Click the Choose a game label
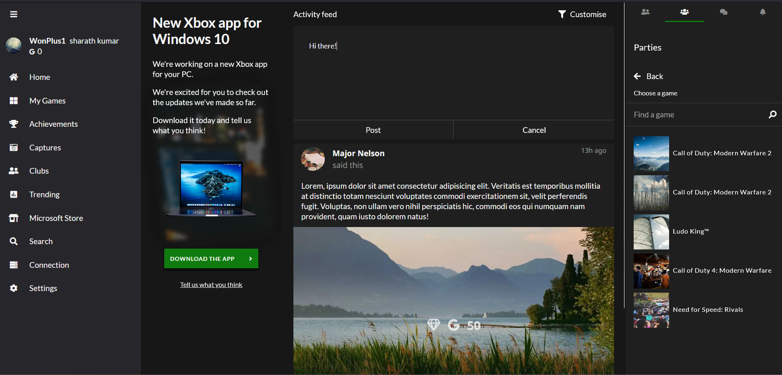The width and height of the screenshot is (782, 375). pyautogui.click(x=655, y=93)
